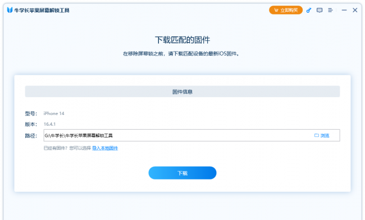Open the feedback chat icon
This screenshot has width=365, height=220.
point(320,10)
